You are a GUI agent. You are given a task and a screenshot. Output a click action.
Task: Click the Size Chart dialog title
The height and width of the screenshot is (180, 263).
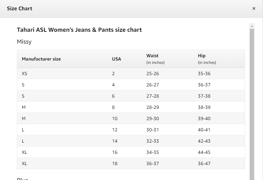coord(19,8)
